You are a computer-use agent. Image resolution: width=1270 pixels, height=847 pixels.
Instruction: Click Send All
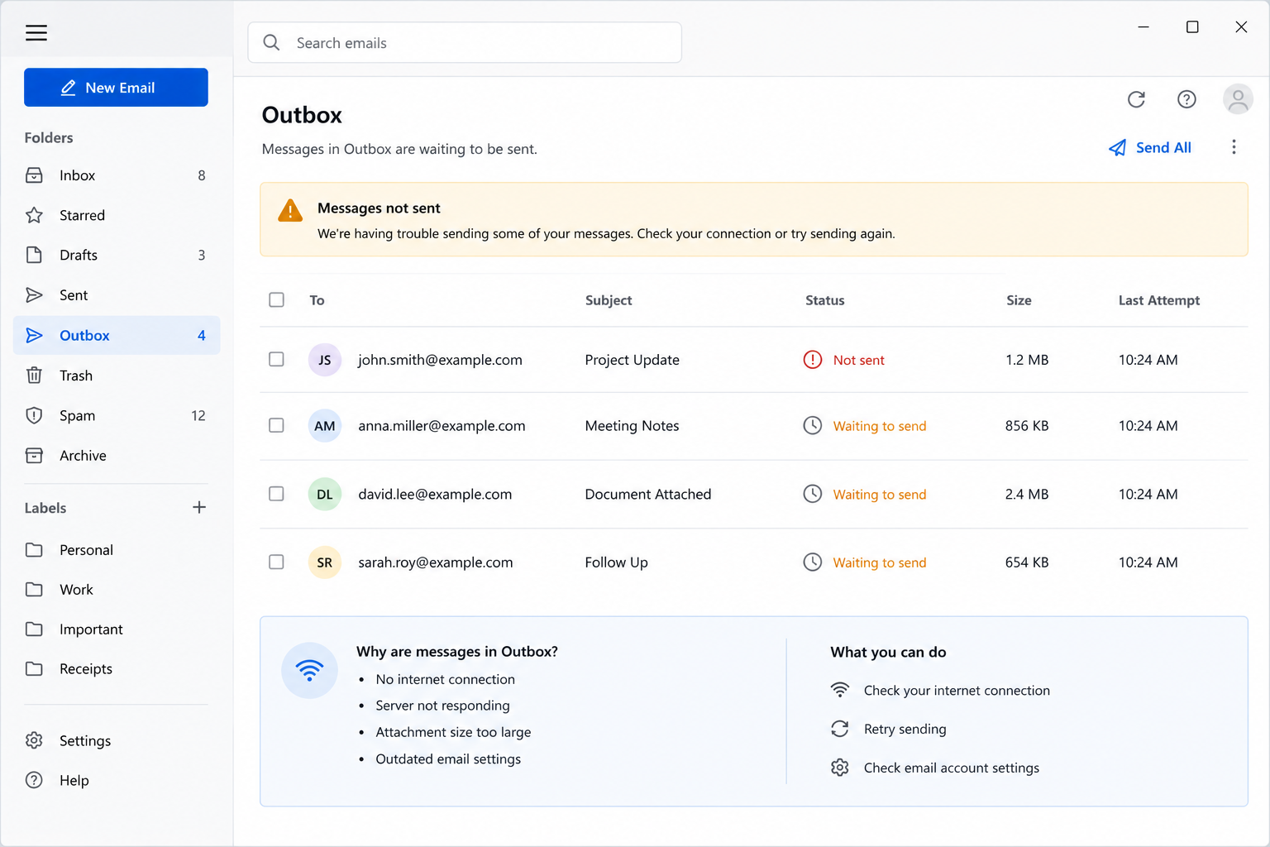click(1150, 147)
